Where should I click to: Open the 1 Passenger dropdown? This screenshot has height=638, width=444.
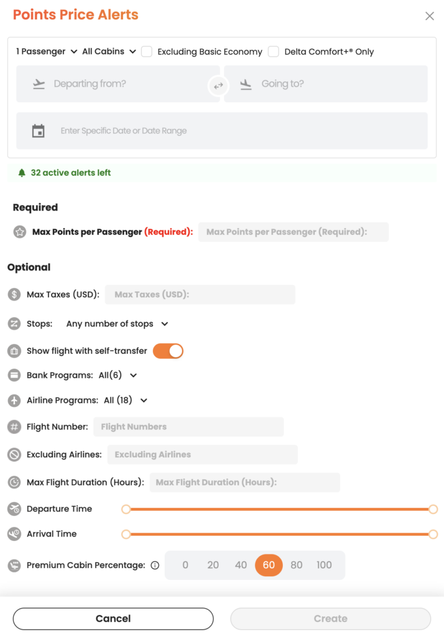(x=47, y=52)
